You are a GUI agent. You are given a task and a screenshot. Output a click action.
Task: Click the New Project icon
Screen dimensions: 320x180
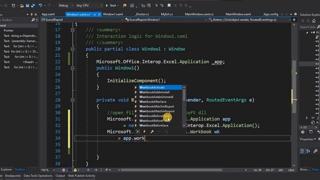pyautogui.click(x=13, y=5)
